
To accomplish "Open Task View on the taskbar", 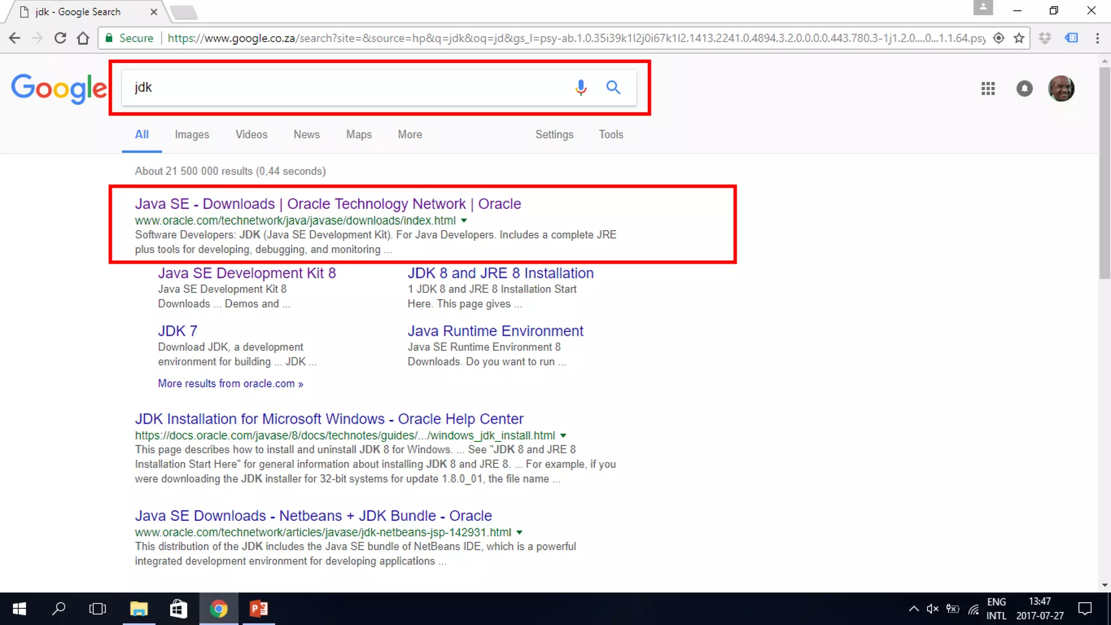I will [x=98, y=609].
